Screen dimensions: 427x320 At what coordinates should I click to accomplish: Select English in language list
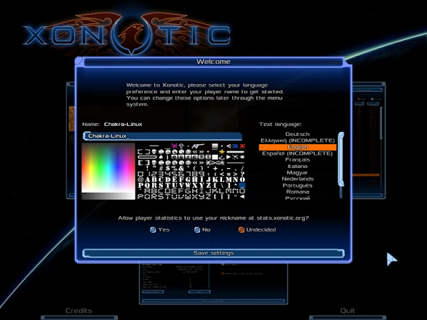(x=298, y=147)
